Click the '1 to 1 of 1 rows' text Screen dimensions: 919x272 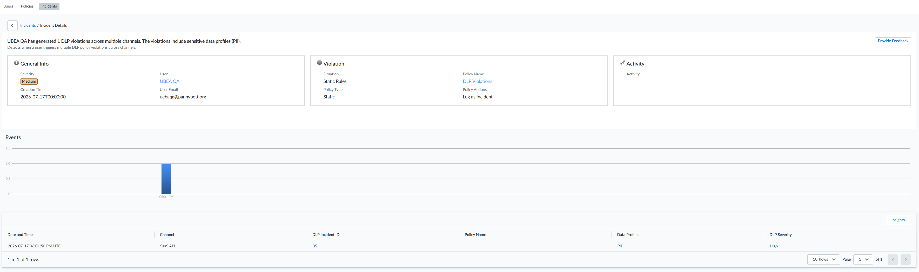pyautogui.click(x=23, y=260)
